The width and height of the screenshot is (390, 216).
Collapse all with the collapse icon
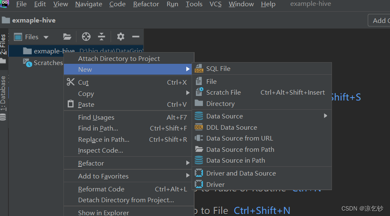pyautogui.click(x=101, y=37)
